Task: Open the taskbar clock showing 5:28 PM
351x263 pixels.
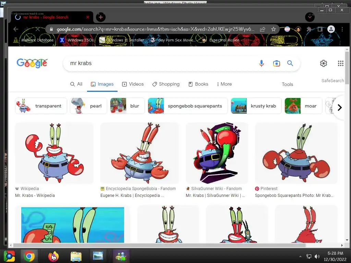Action: tap(335, 256)
